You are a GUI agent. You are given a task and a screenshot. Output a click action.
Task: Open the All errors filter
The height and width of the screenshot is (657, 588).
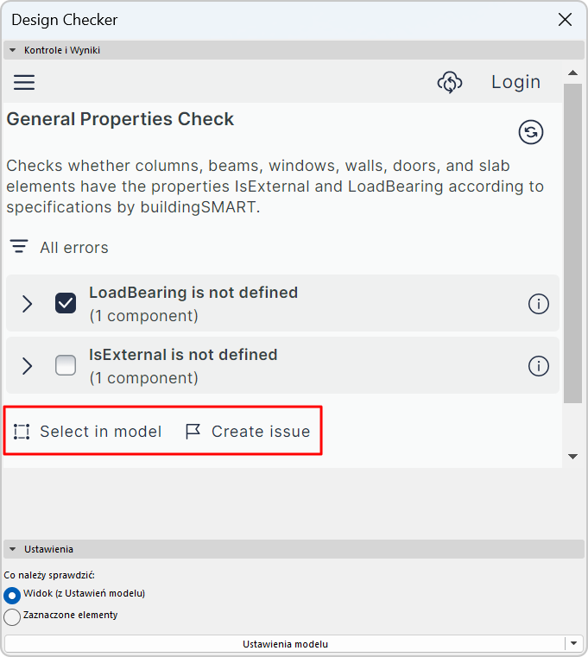click(59, 248)
